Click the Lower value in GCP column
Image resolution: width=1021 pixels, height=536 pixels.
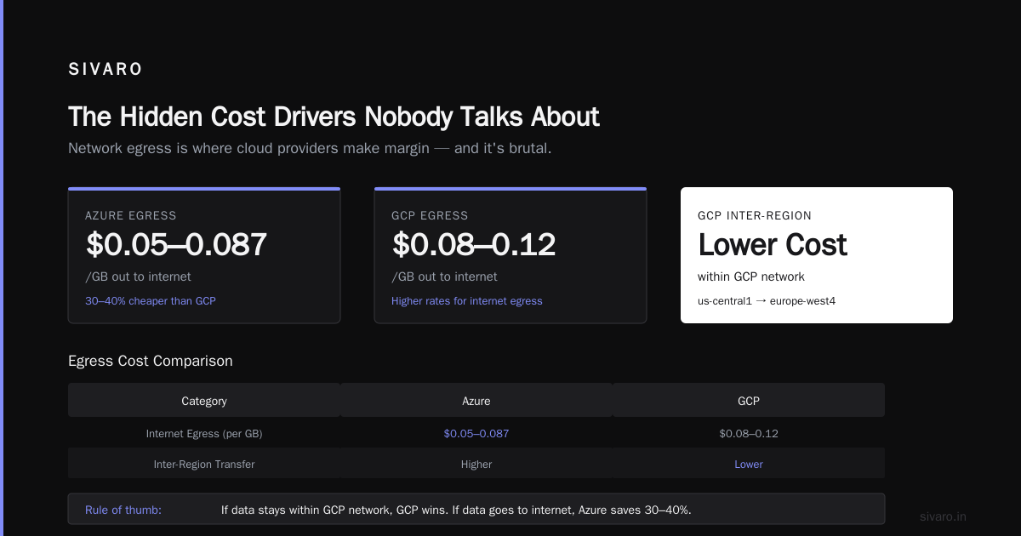[x=749, y=465]
